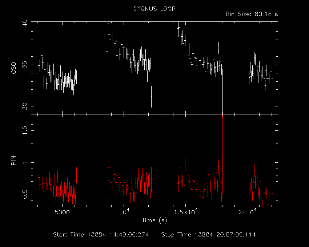
Task: Click the lowest white GSO point near 31
Action: (151, 96)
